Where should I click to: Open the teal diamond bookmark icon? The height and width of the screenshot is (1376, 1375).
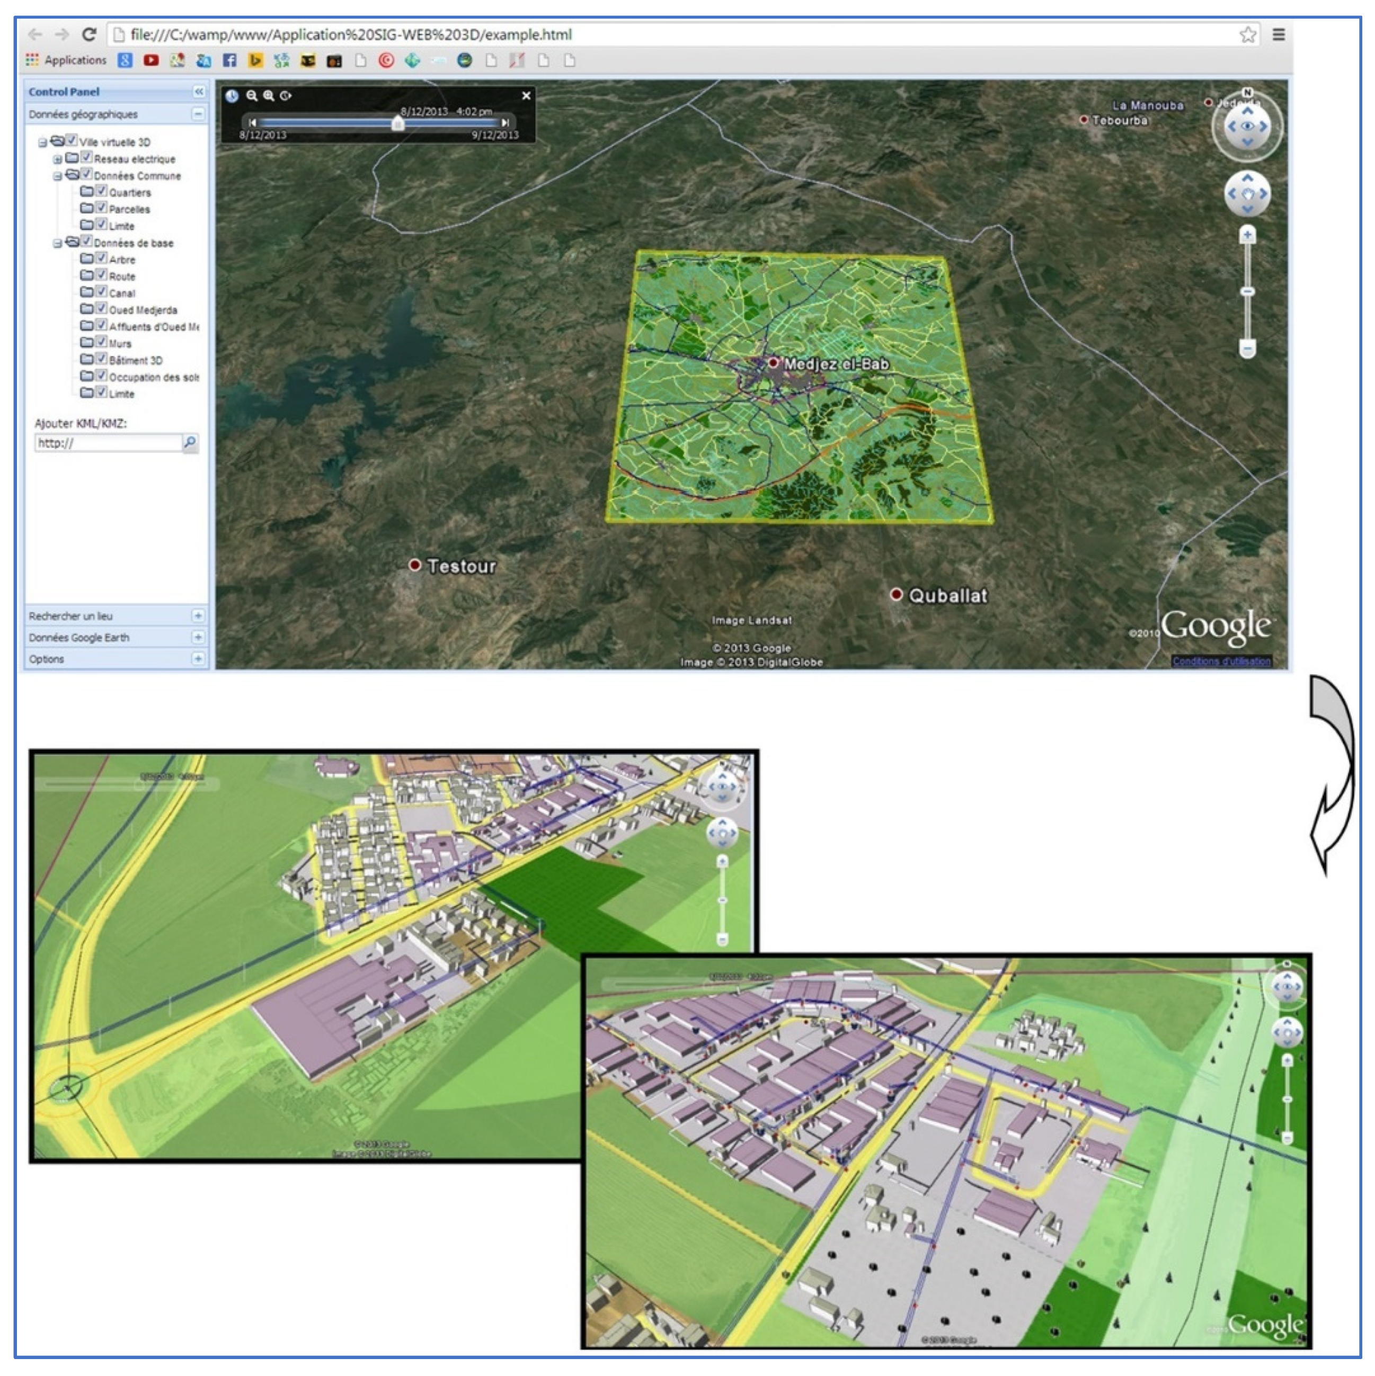412,60
